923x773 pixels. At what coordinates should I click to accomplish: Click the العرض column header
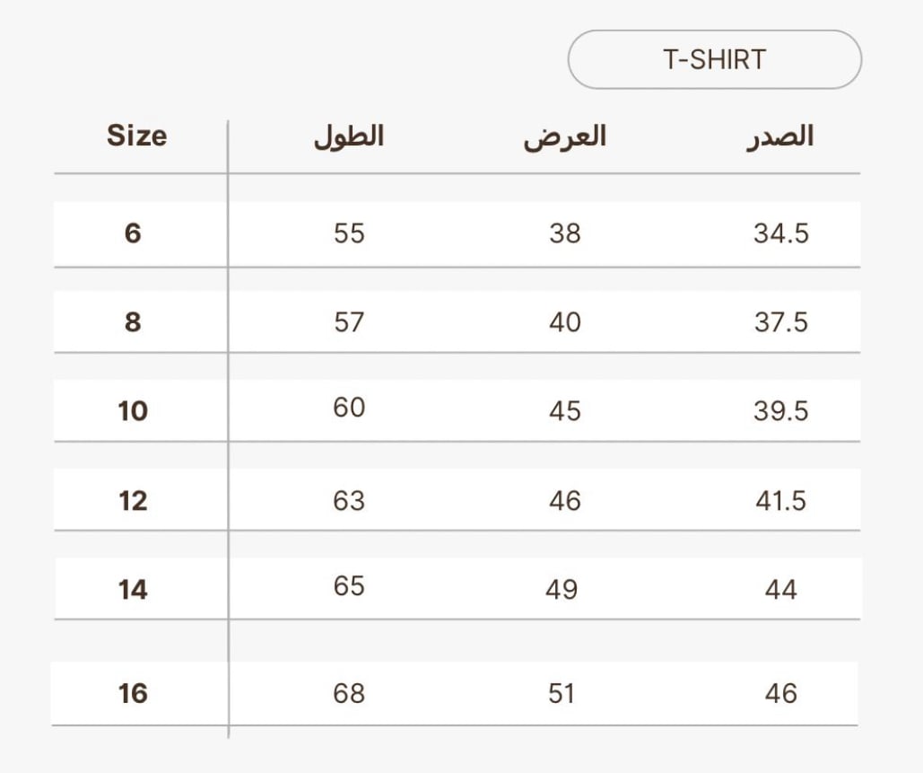(564, 137)
